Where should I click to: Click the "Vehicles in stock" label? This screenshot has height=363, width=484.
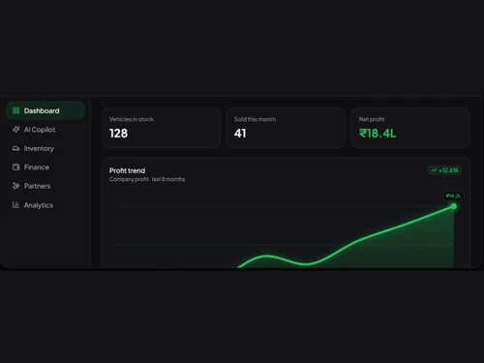(x=132, y=119)
